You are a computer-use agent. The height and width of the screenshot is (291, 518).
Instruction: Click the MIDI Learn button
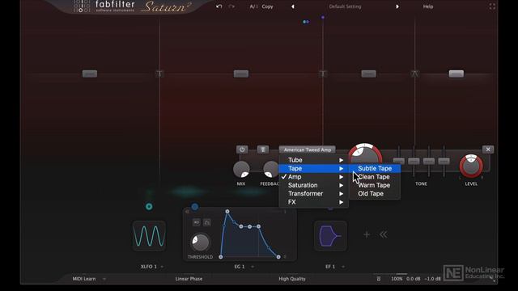[84, 279]
